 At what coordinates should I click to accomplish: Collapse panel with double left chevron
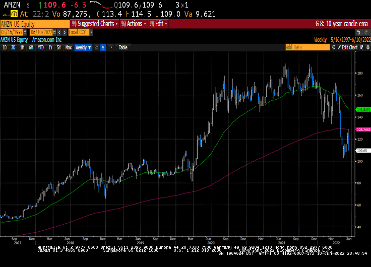(333, 47)
